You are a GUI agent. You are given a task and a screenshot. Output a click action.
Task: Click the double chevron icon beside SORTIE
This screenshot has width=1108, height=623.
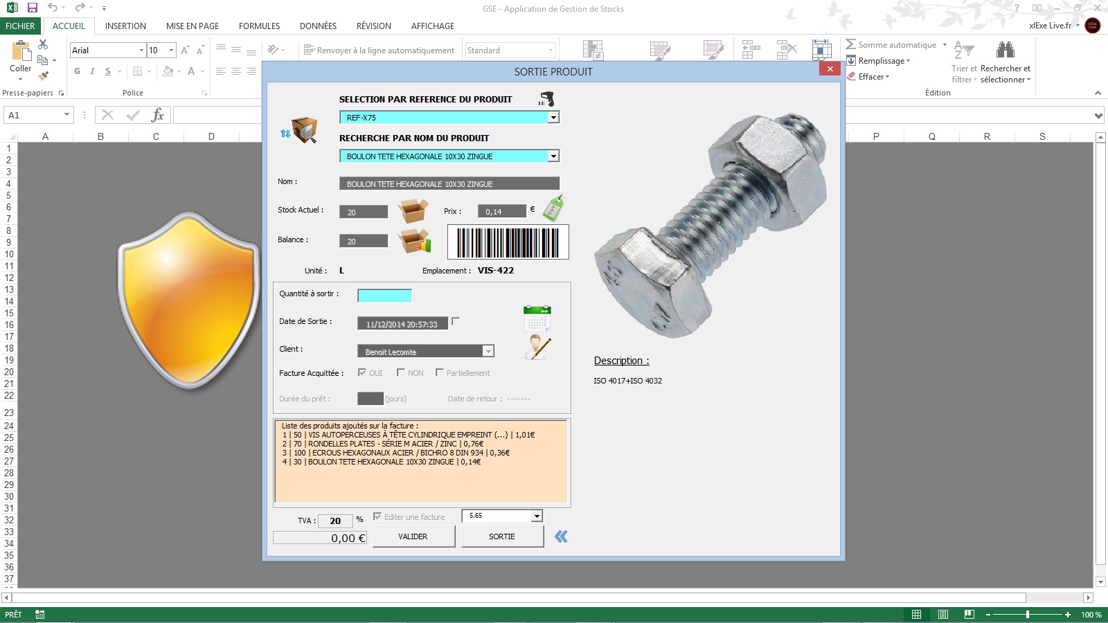(x=560, y=536)
